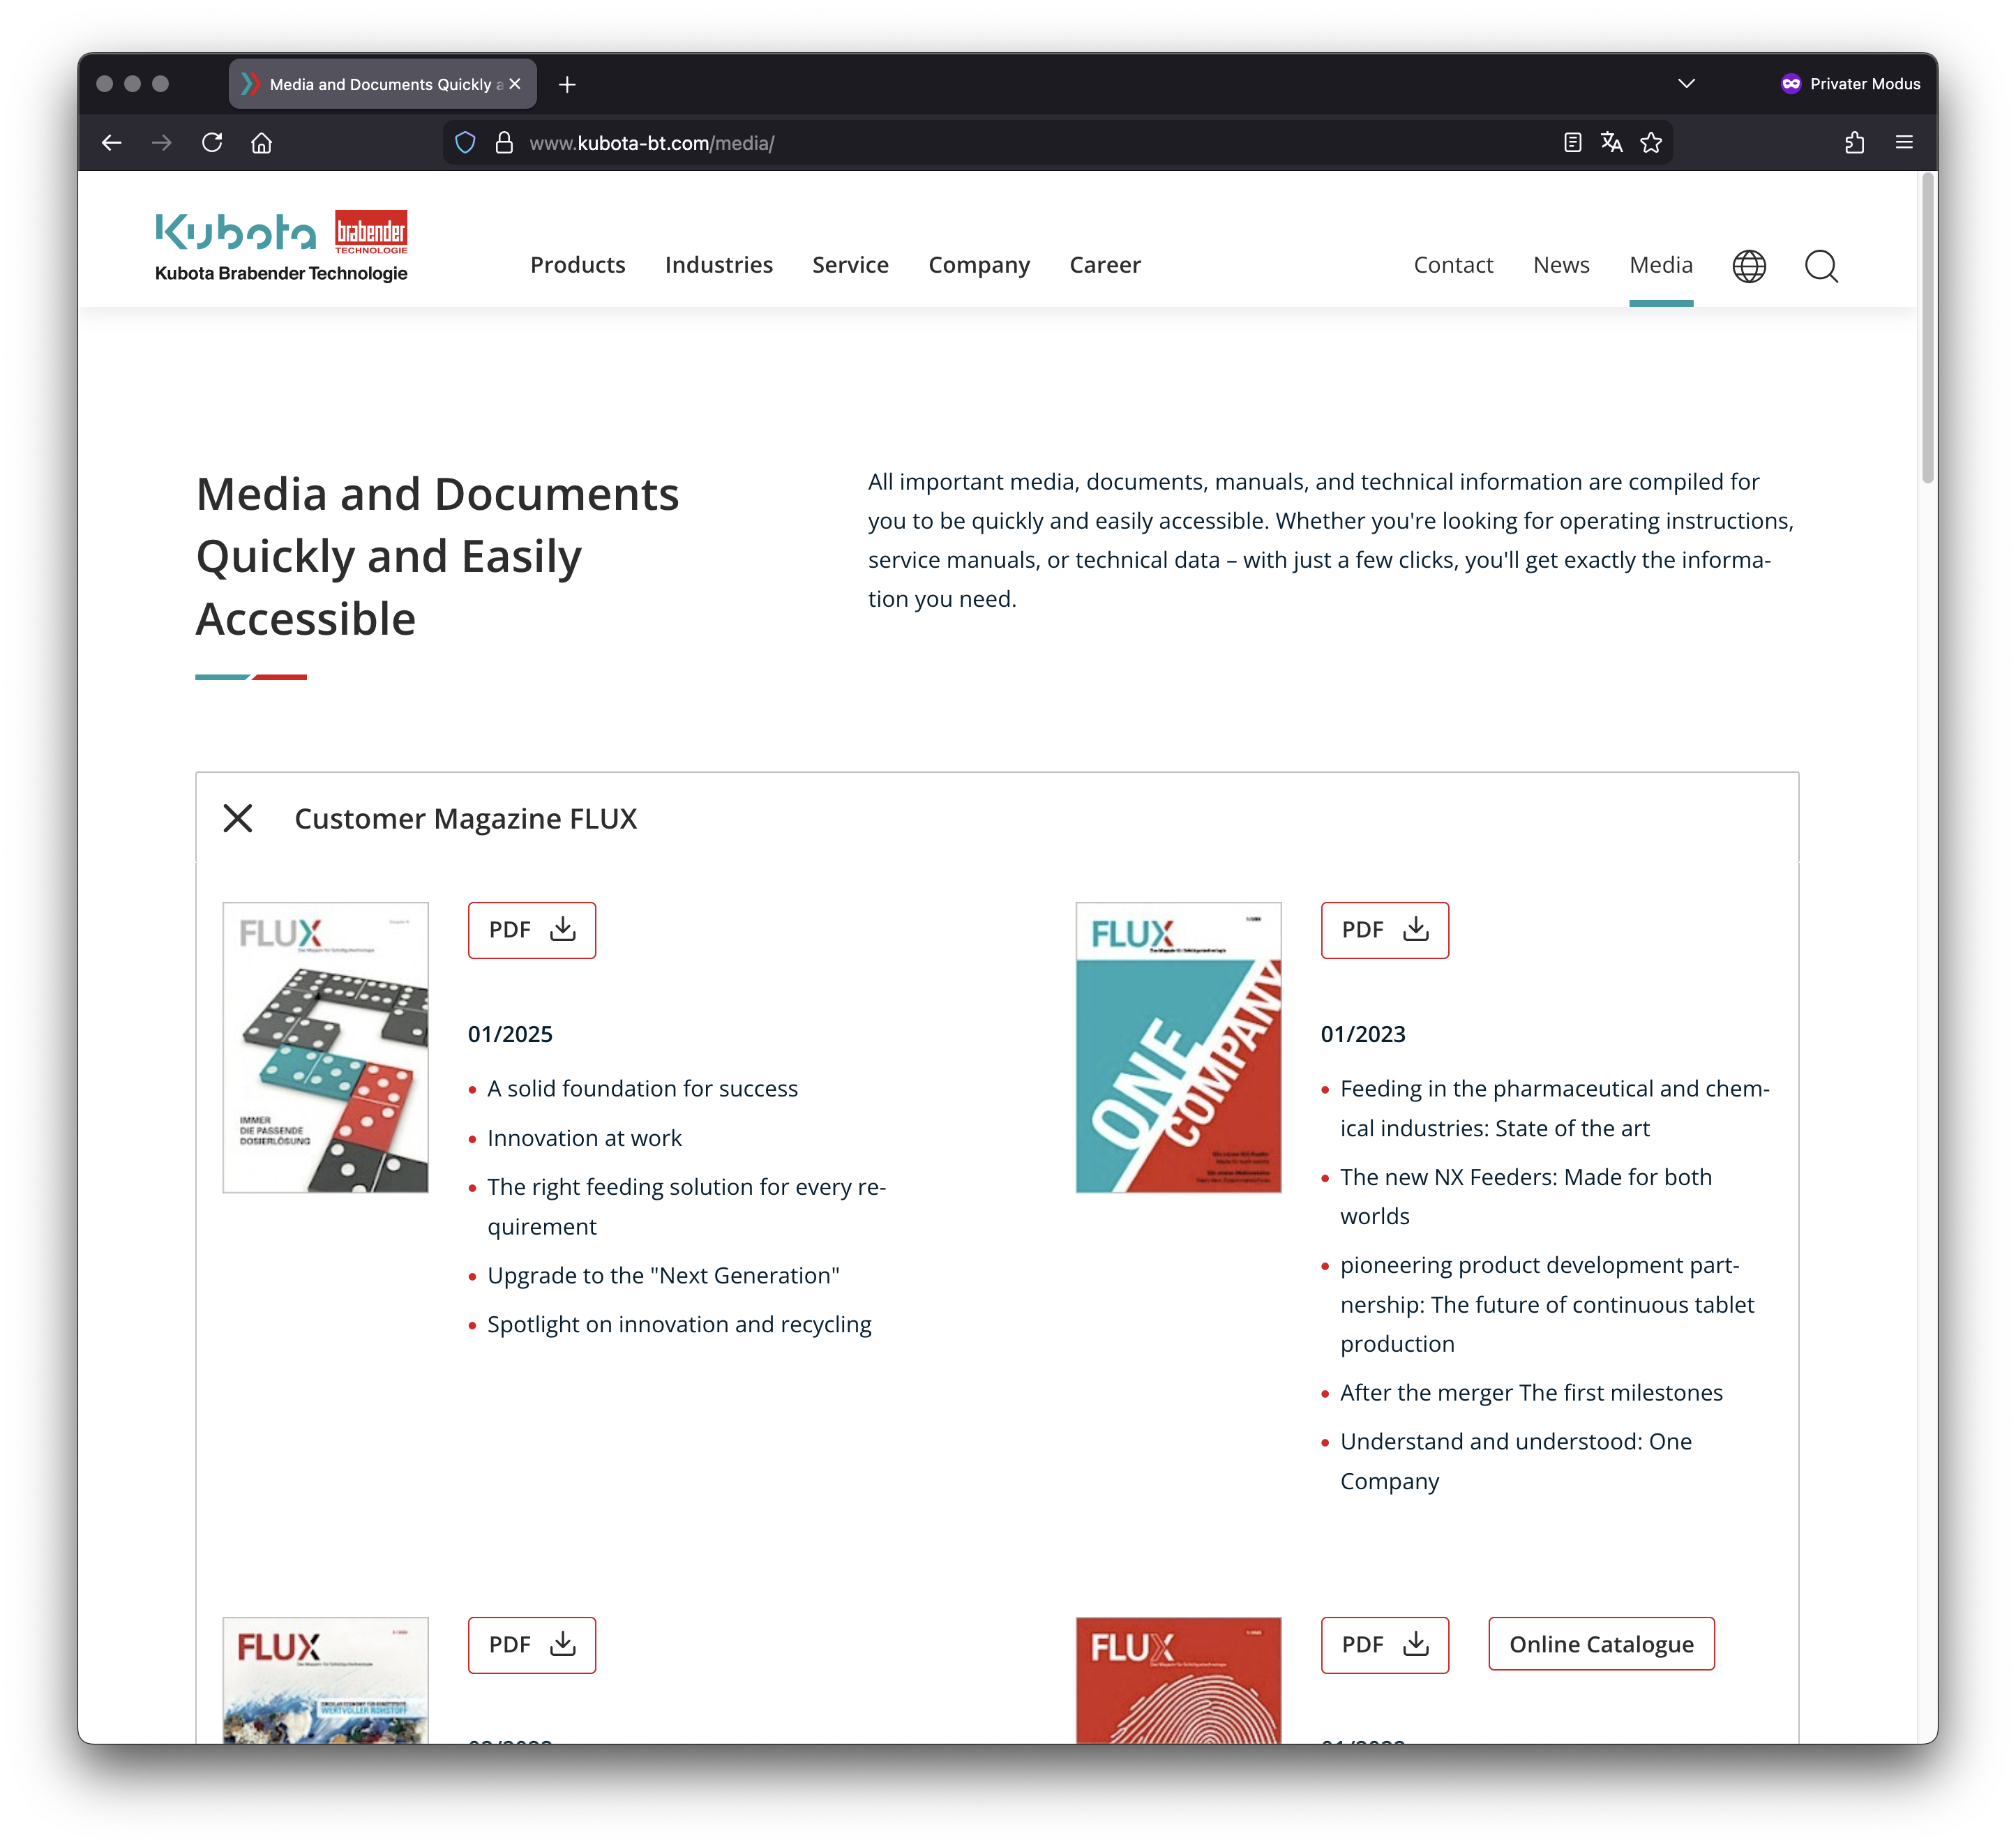The width and height of the screenshot is (2016, 1847).
Task: Open the site search magnifier
Action: pos(1820,266)
